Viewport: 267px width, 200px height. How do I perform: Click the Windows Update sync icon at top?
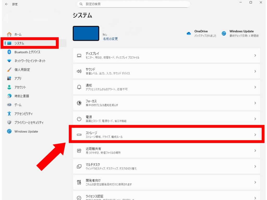point(224,33)
